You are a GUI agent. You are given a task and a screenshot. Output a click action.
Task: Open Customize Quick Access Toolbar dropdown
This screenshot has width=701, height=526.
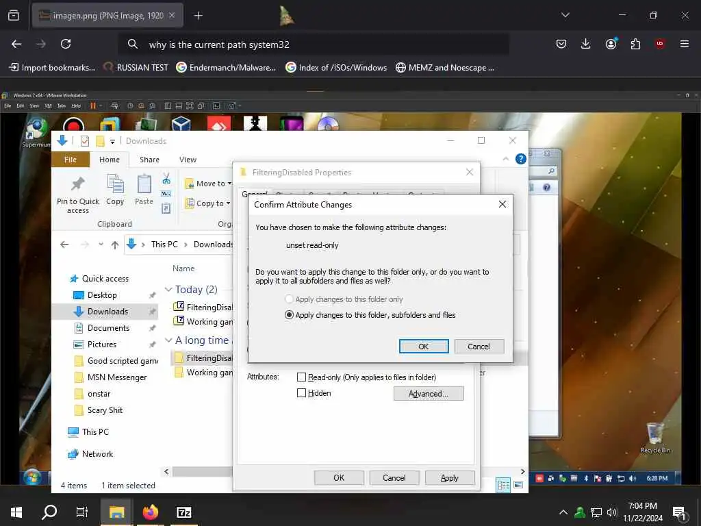(113, 141)
